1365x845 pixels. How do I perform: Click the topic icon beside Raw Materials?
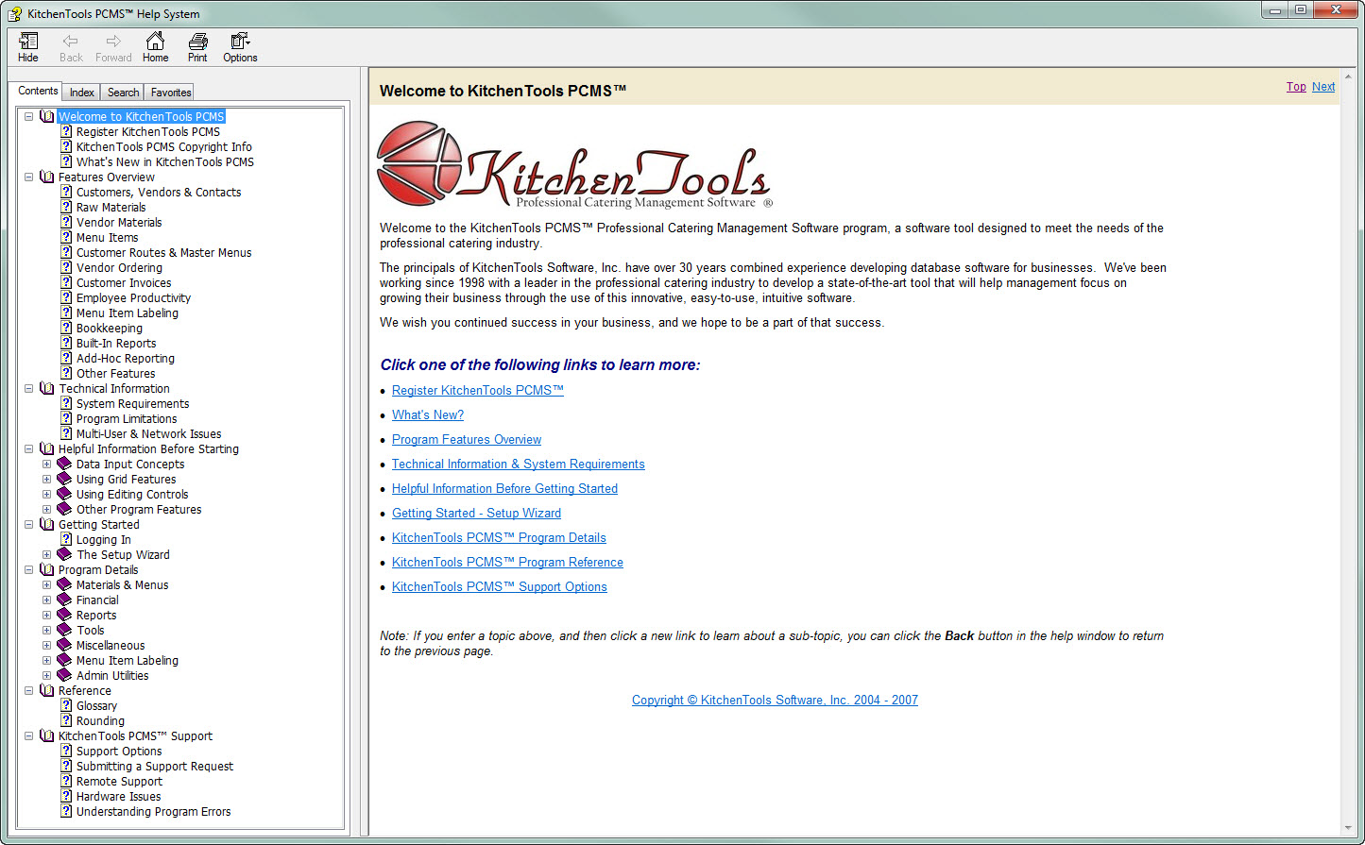67,207
